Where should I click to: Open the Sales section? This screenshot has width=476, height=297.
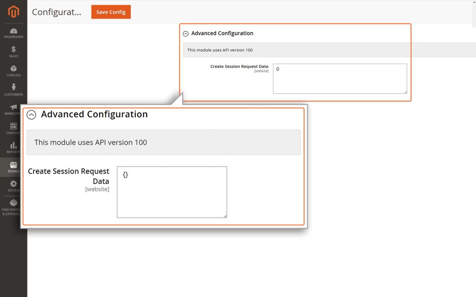(x=13, y=51)
